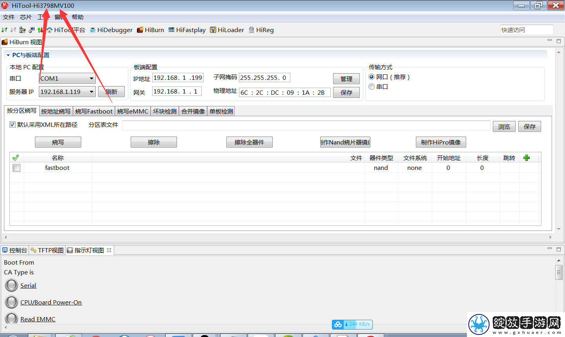The width and height of the screenshot is (565, 337).
Task: Click the 刷新 button
Action: point(111,92)
